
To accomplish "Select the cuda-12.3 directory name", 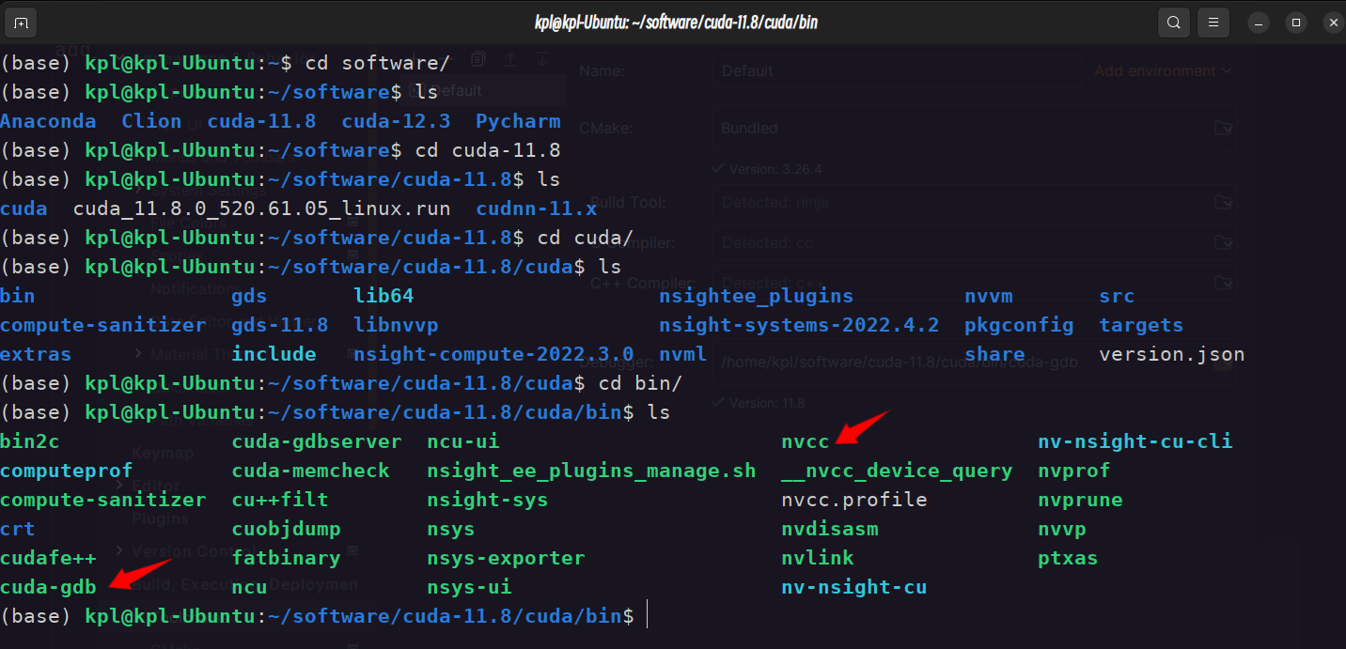I will (x=396, y=121).
